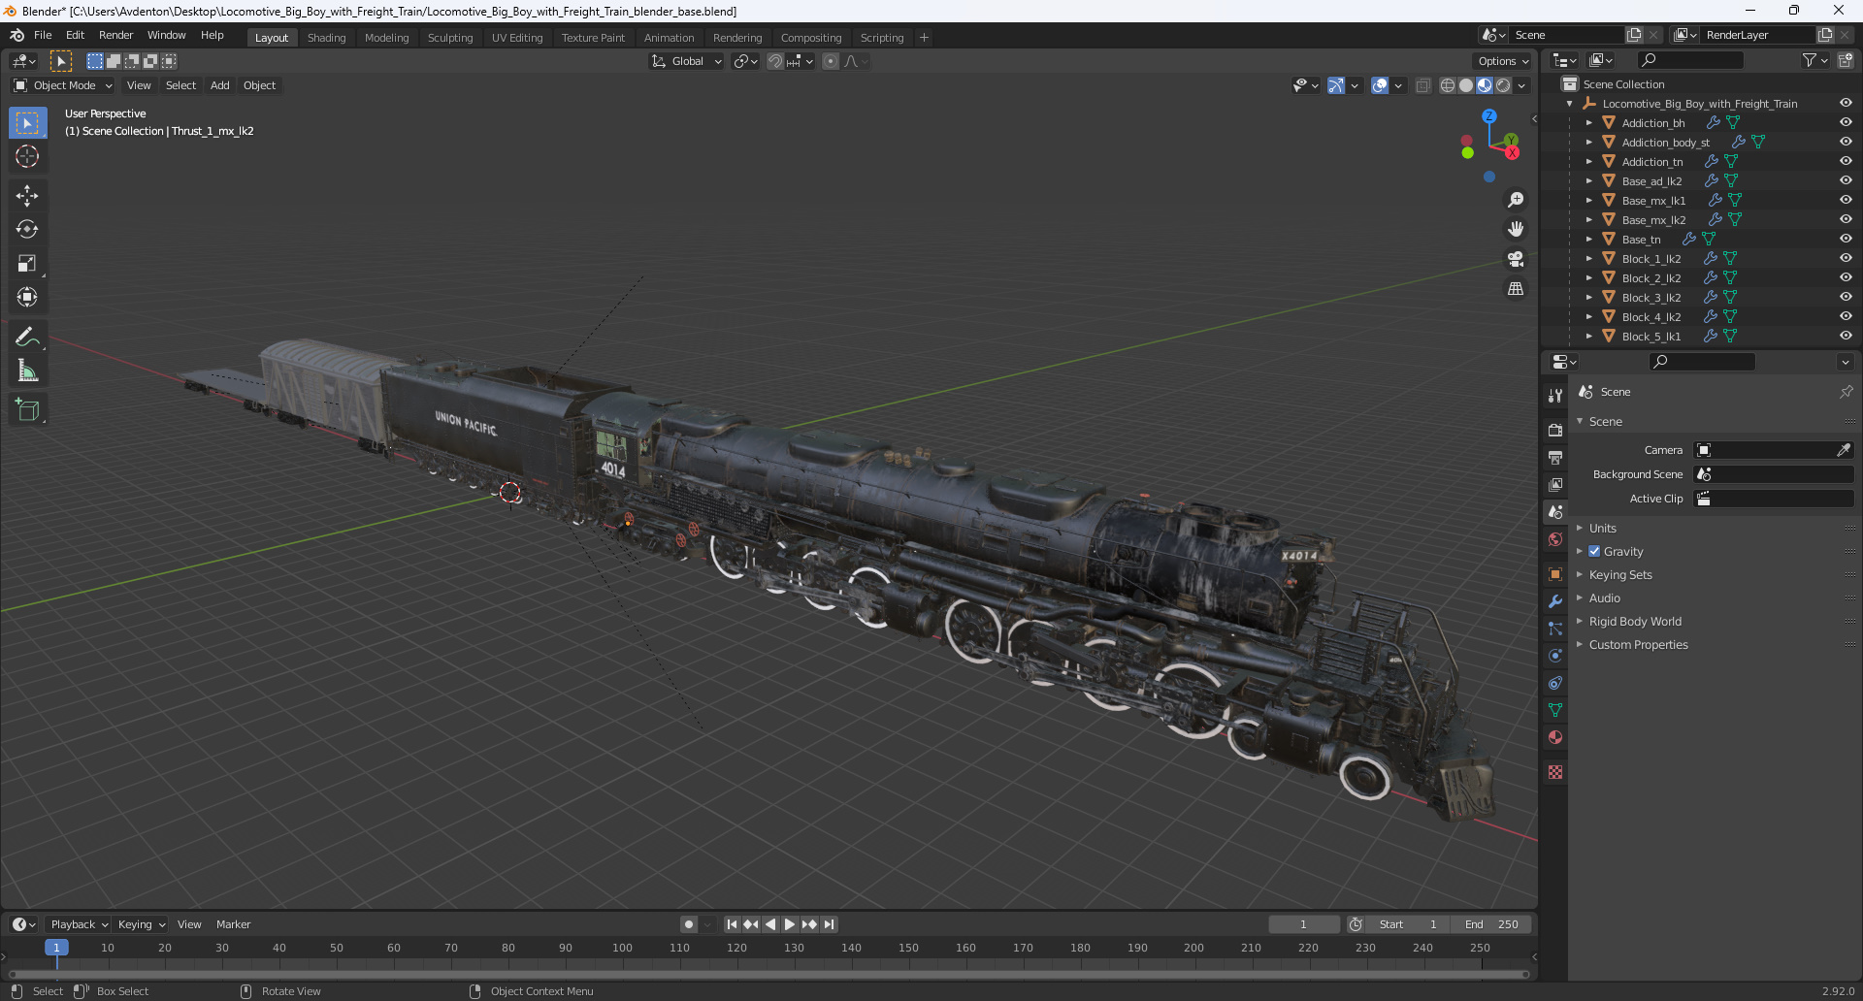Switch to rendered viewport shading

point(1503,85)
